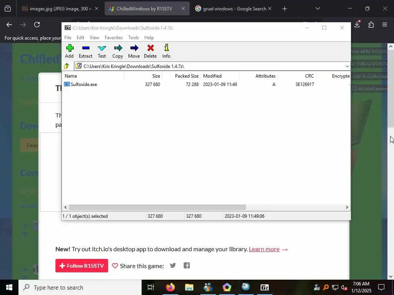Click the browser Back arrow
394x295 pixels.
[9, 25]
